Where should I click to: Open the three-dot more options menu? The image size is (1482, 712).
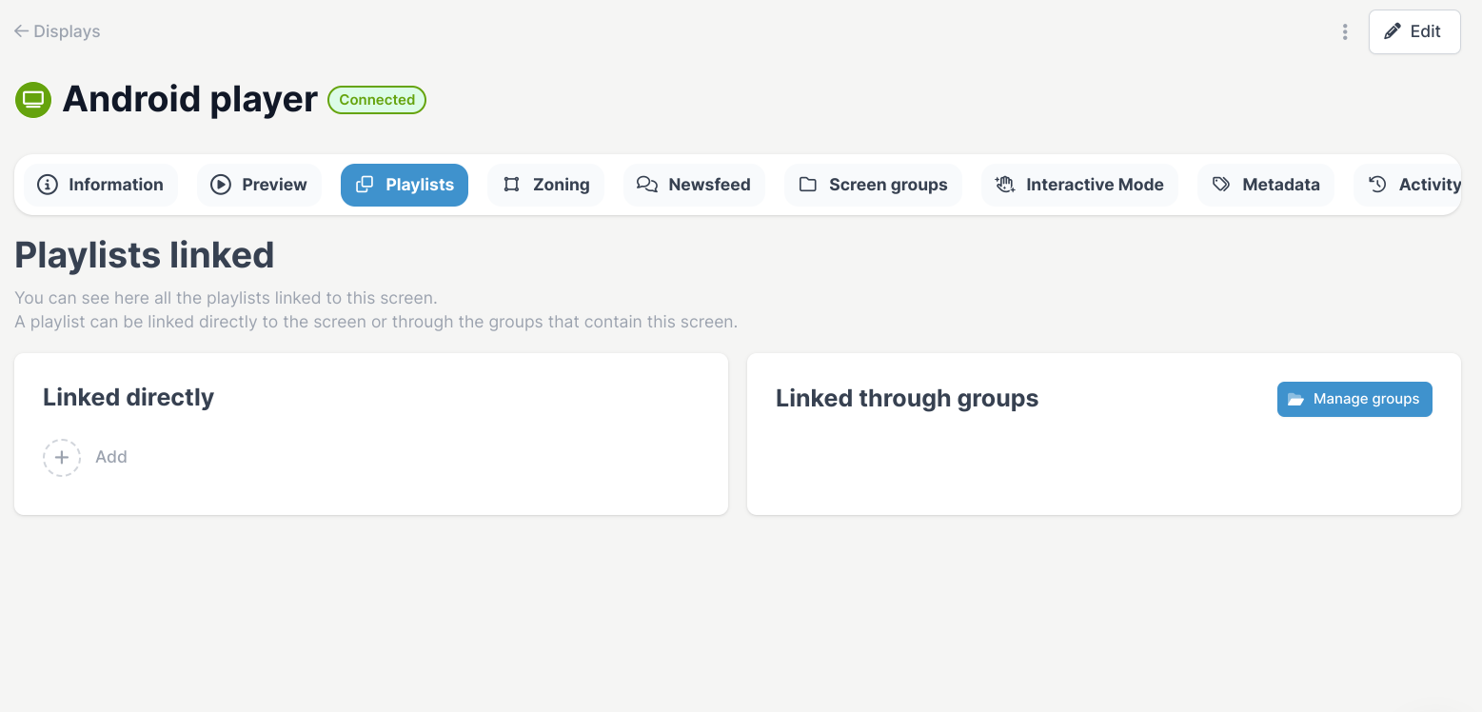[x=1345, y=31]
